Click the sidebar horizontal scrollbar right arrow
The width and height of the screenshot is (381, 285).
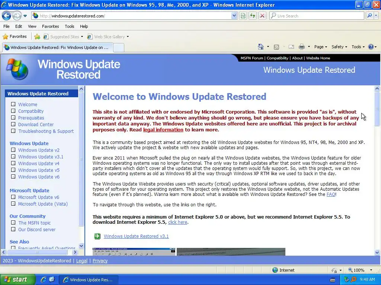pyautogui.click(x=75, y=252)
